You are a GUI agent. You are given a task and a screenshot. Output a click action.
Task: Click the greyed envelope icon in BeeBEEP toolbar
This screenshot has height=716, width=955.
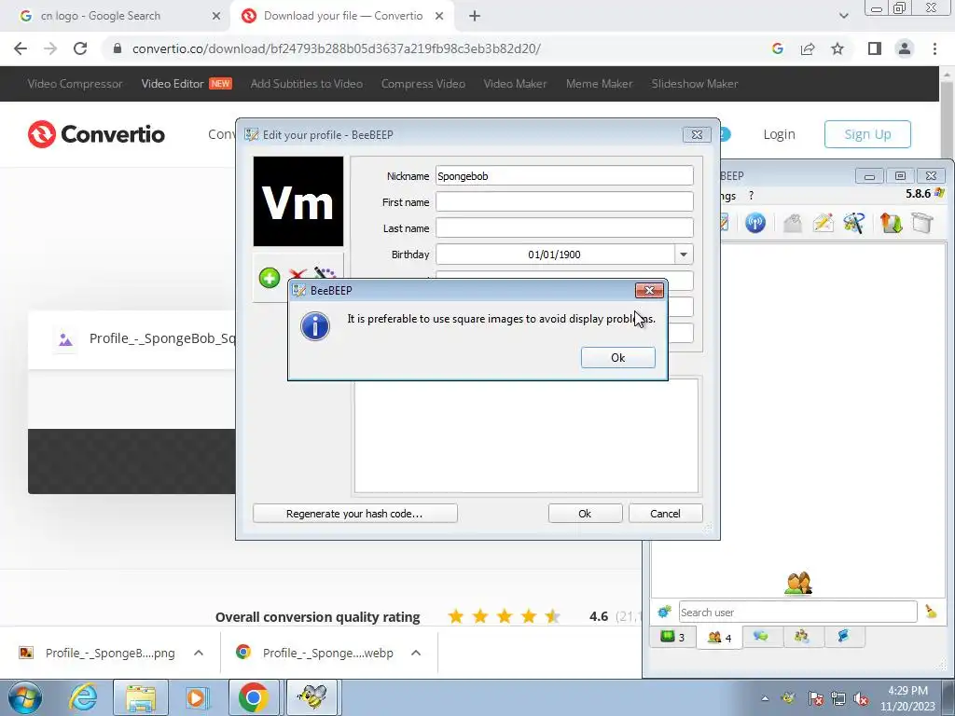coord(793,223)
